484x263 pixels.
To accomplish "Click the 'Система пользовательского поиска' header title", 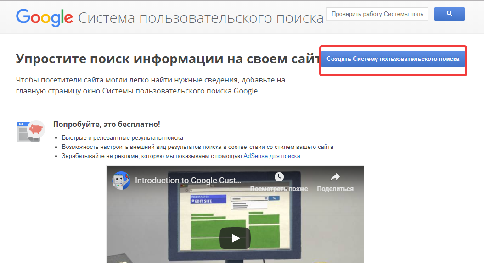I will [x=201, y=18].
